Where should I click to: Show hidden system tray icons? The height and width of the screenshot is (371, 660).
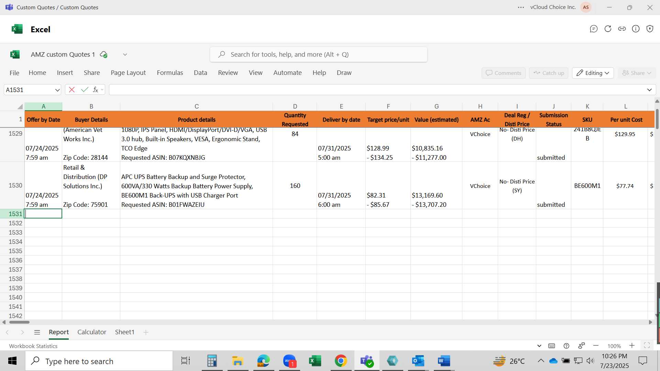[x=541, y=361]
